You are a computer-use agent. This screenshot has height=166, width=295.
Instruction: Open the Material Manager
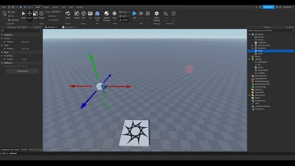106,16
